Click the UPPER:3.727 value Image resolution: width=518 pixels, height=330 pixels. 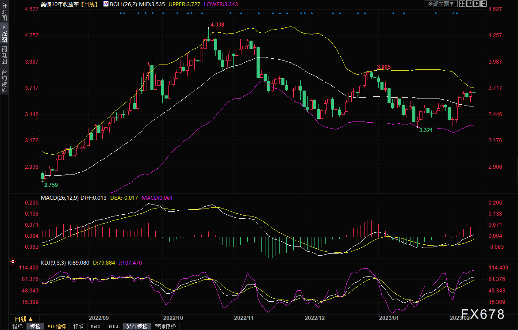pyautogui.click(x=184, y=4)
